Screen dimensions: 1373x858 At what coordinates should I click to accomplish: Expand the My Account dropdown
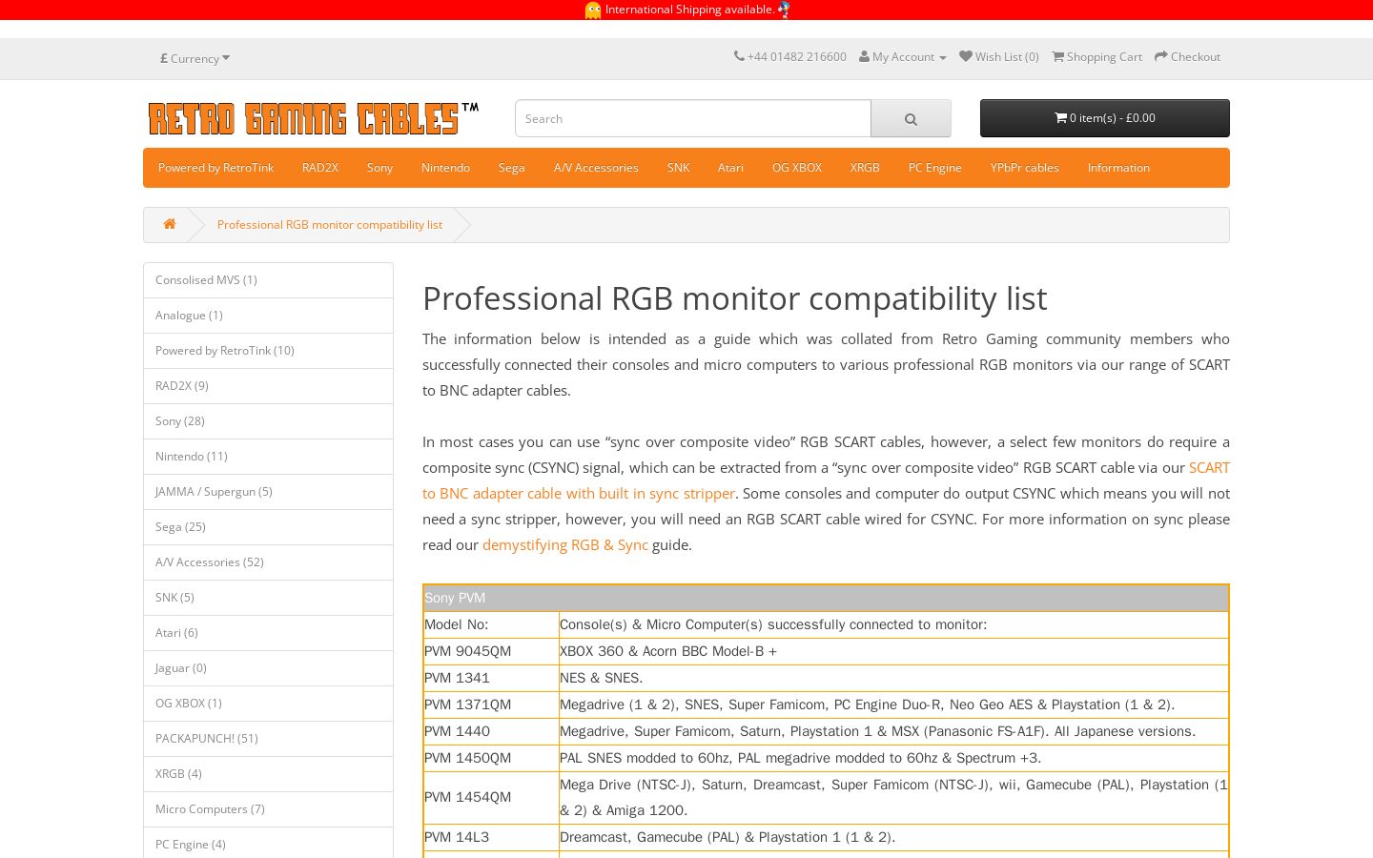click(903, 57)
